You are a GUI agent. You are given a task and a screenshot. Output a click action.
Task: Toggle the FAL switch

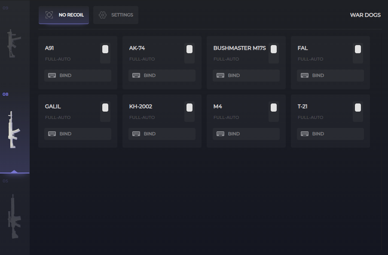[358, 53]
